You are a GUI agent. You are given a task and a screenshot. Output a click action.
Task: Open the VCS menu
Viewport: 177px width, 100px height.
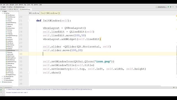tap(32, 5)
